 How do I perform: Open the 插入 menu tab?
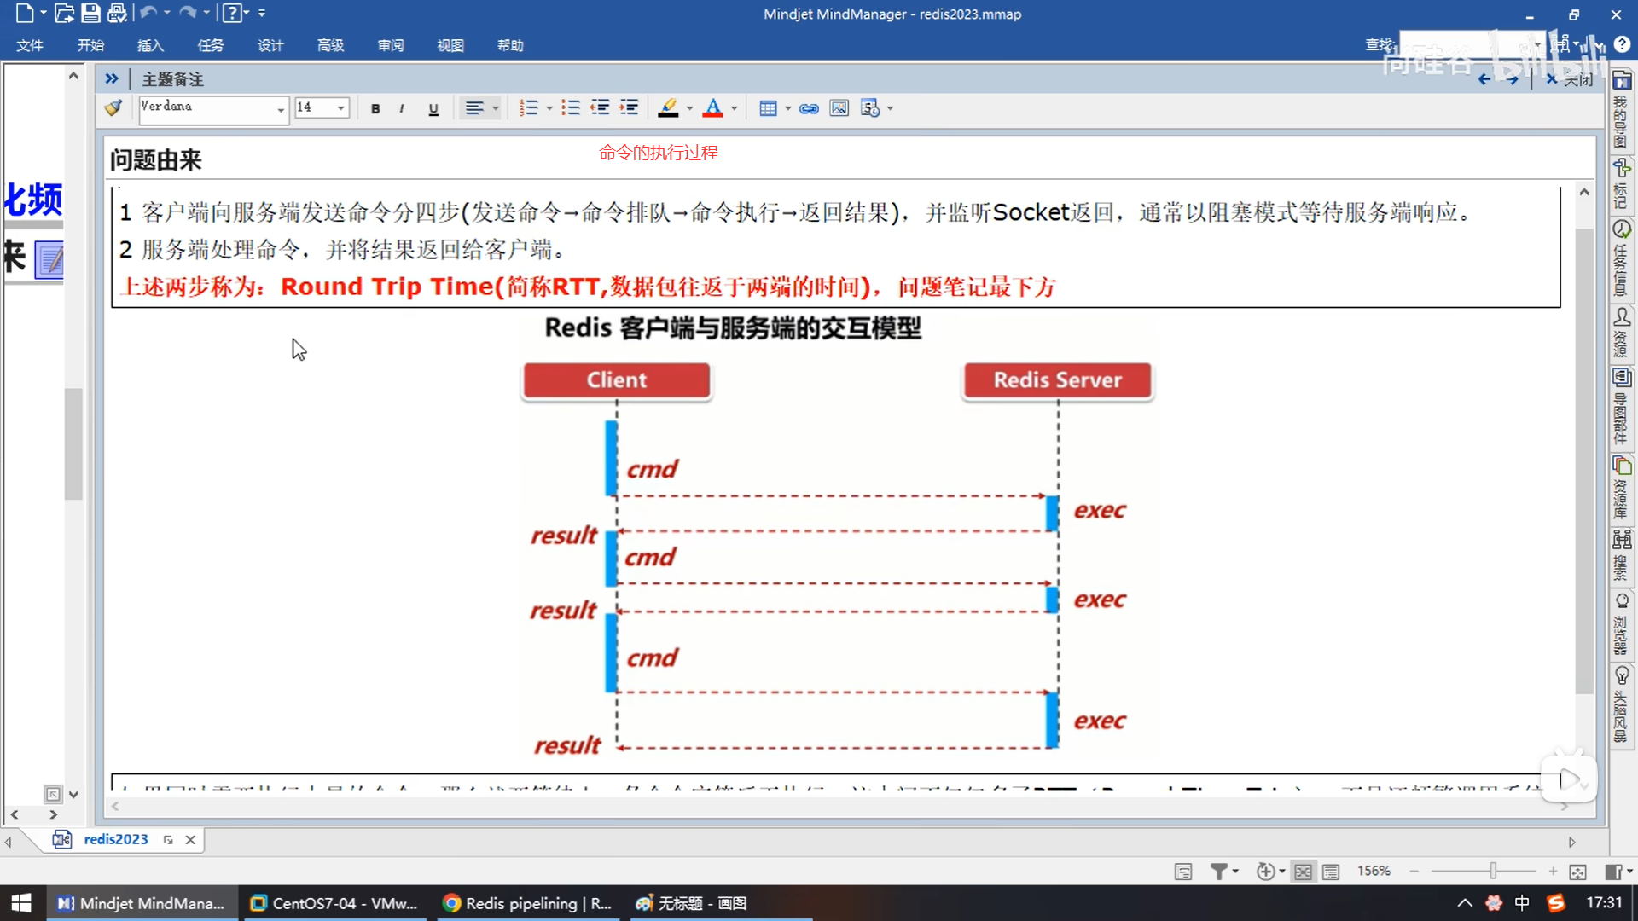tap(150, 45)
